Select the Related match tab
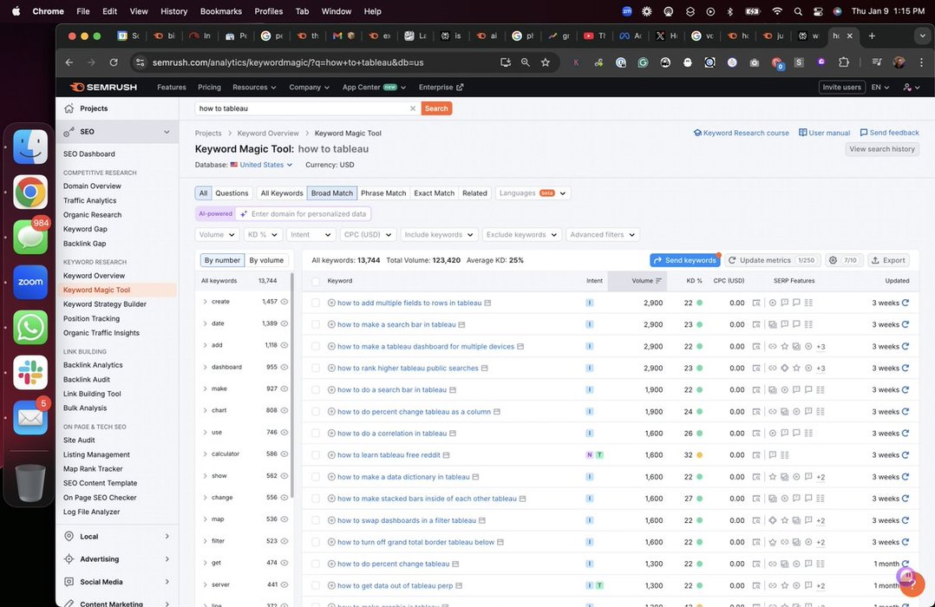The height and width of the screenshot is (607, 935). pos(474,193)
